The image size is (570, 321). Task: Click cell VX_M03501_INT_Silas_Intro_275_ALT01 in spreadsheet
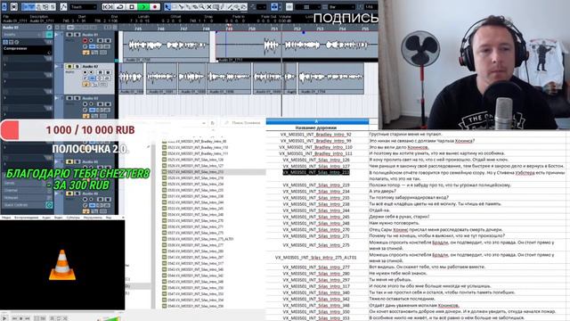(316, 258)
